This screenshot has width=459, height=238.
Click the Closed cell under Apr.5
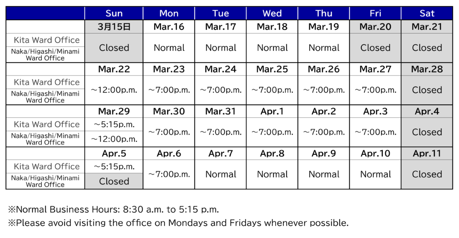(x=114, y=181)
